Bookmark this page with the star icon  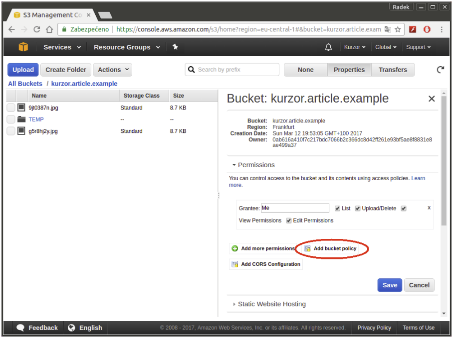point(398,29)
